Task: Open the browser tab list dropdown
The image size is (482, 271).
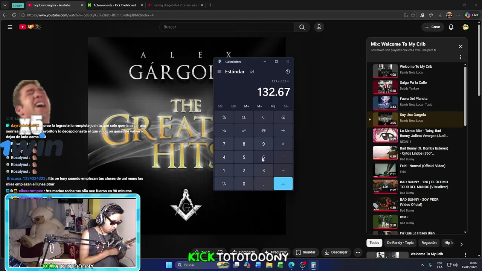Action: click(5, 5)
